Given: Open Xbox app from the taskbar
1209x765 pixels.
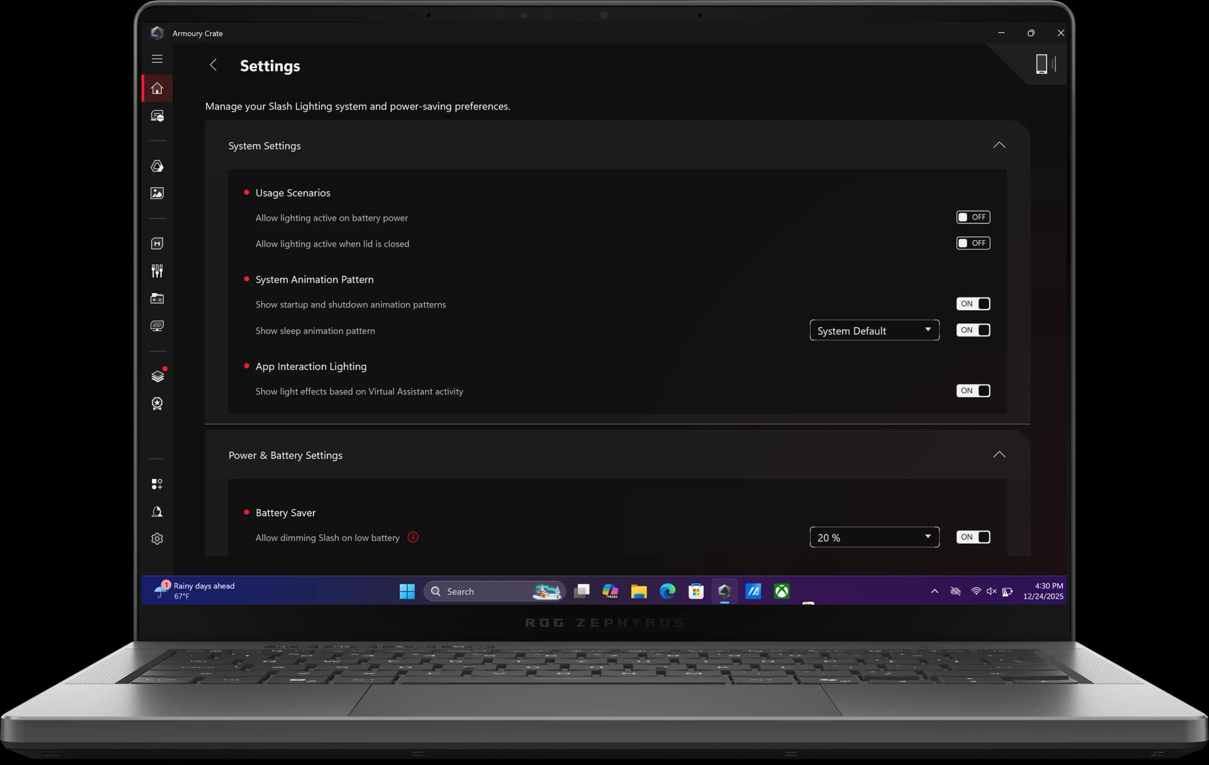Looking at the screenshot, I should coord(781,592).
